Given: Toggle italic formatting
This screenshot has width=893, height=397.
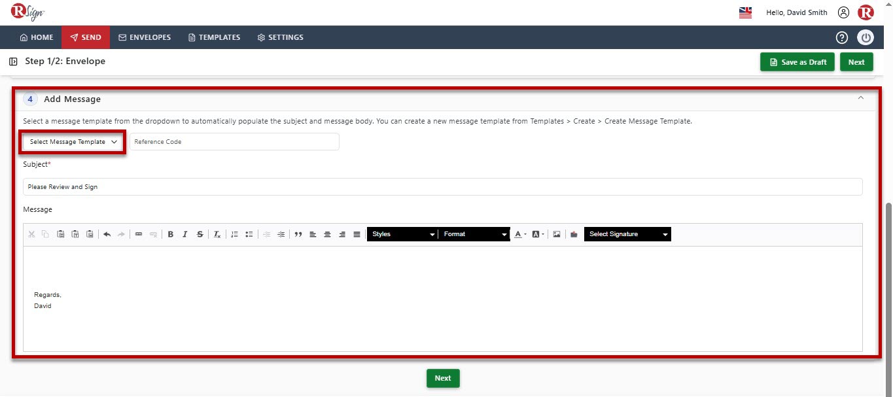Looking at the screenshot, I should [185, 234].
